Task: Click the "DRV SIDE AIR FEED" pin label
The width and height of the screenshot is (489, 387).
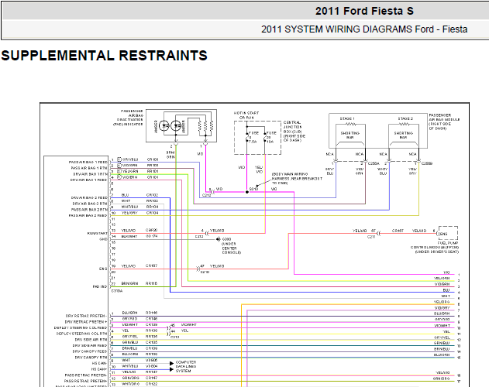Action: [90, 345]
